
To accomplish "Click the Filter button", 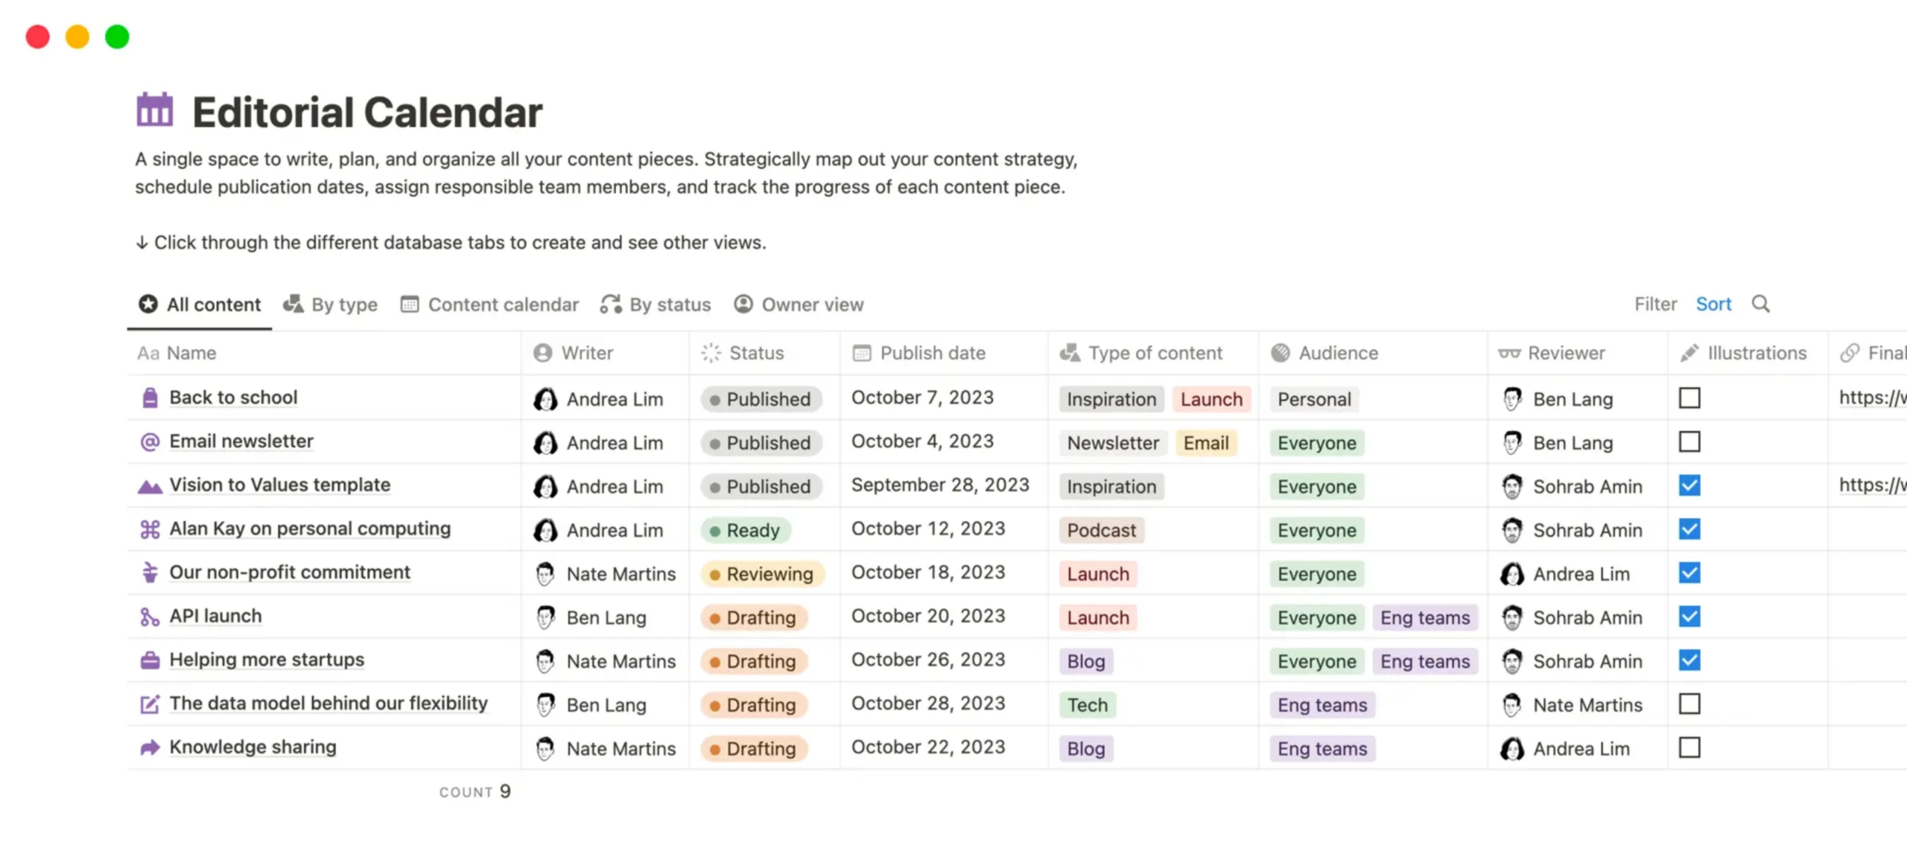I will pos(1655,304).
